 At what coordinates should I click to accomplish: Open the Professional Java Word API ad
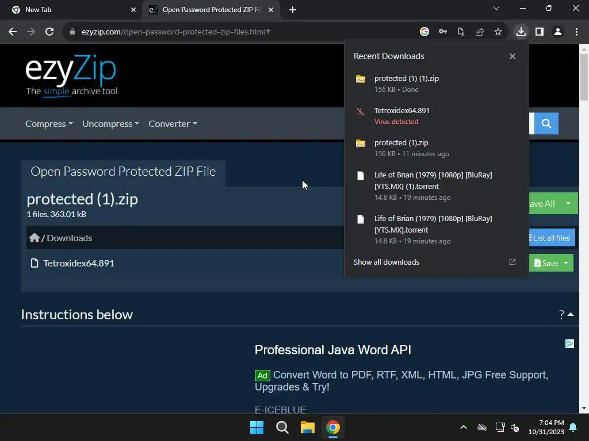tap(333, 350)
